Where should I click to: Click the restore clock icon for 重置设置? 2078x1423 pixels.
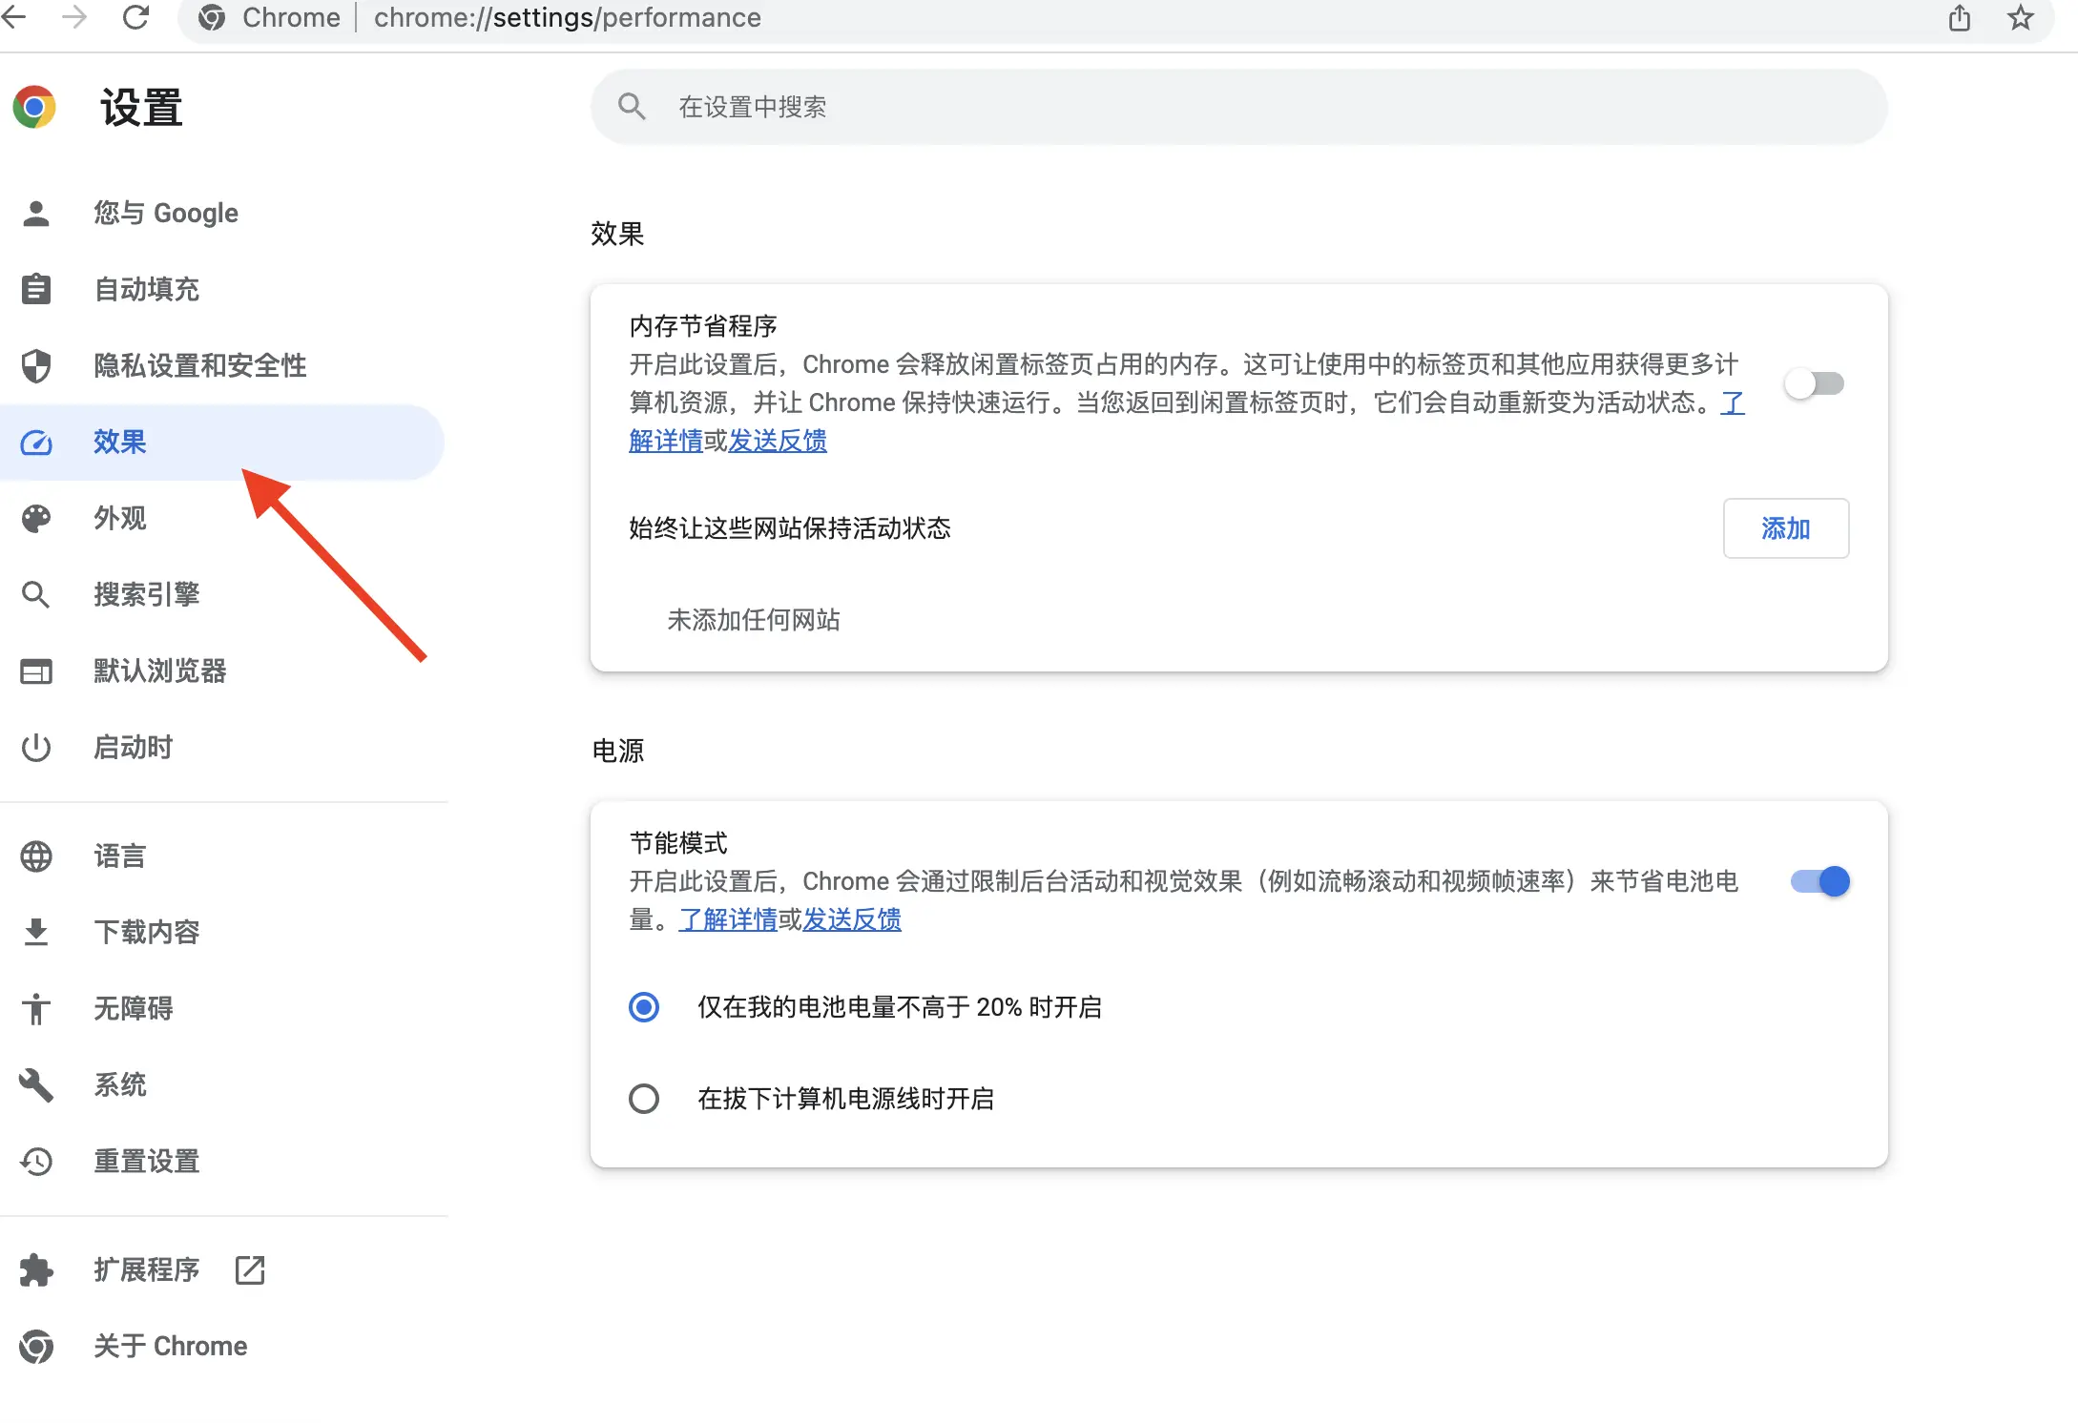click(36, 1161)
